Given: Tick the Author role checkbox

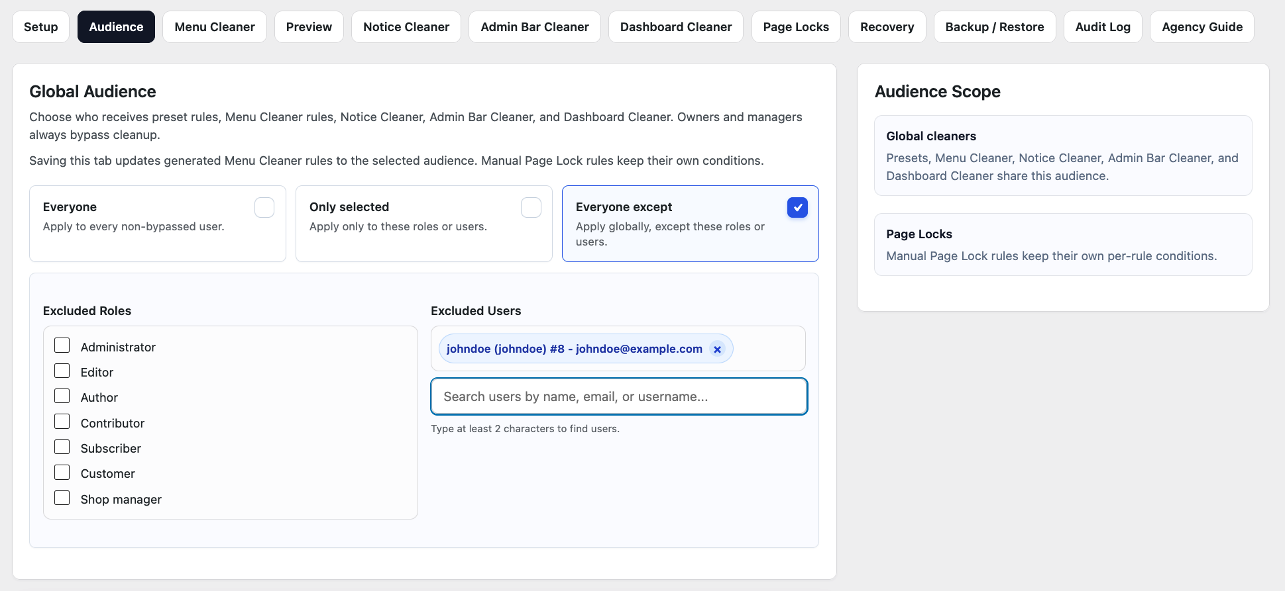Looking at the screenshot, I should [62, 396].
